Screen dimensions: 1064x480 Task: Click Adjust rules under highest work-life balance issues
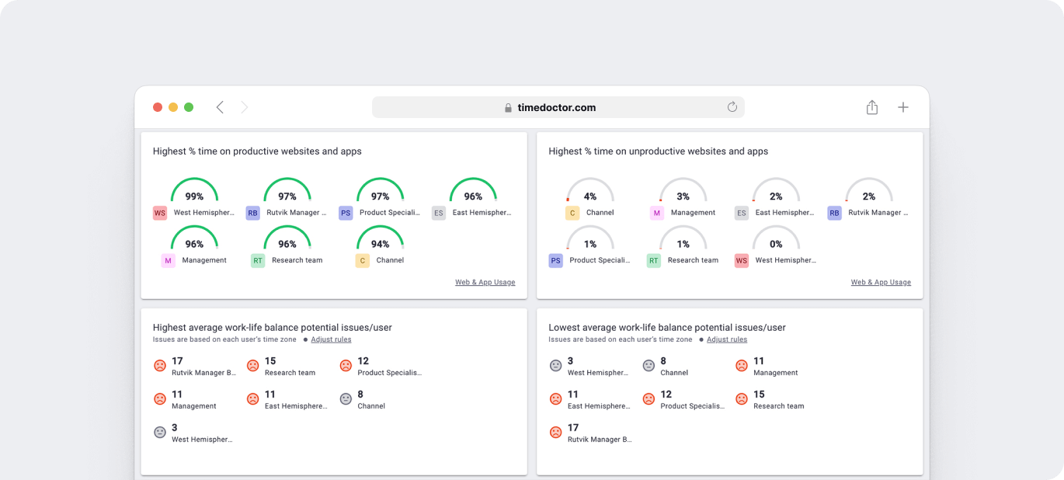[331, 339]
